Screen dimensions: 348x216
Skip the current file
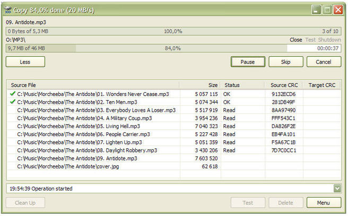click(x=286, y=61)
